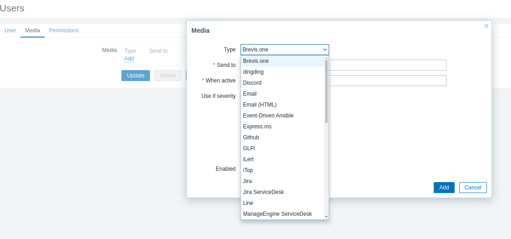Choose Line media type
This screenshot has height=239, width=511.
tap(282, 203)
